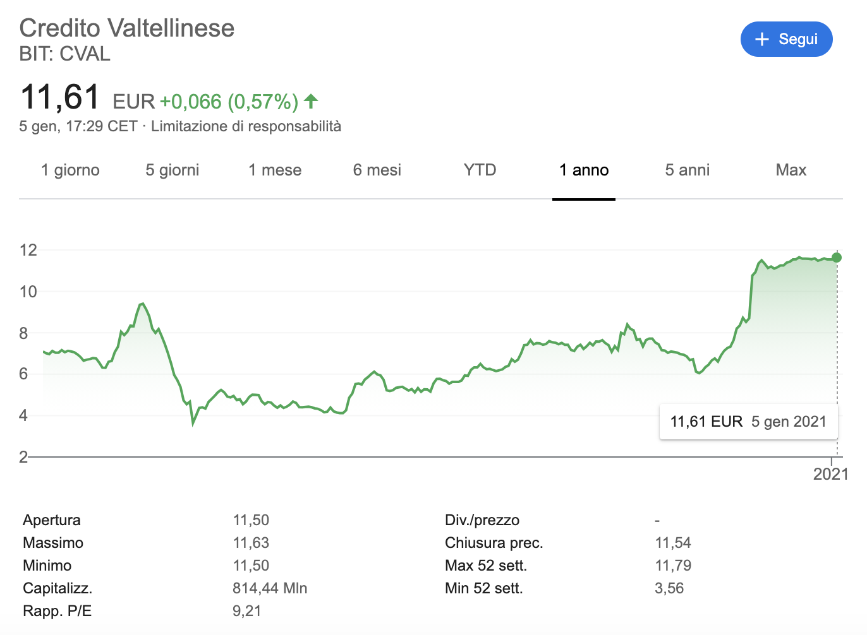Click the green up arrow price indicator
The image size is (867, 635).
[x=311, y=101]
